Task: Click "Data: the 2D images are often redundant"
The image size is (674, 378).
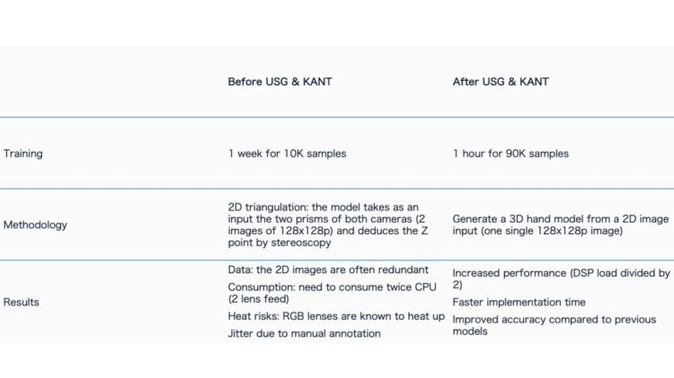Action: tap(328, 270)
